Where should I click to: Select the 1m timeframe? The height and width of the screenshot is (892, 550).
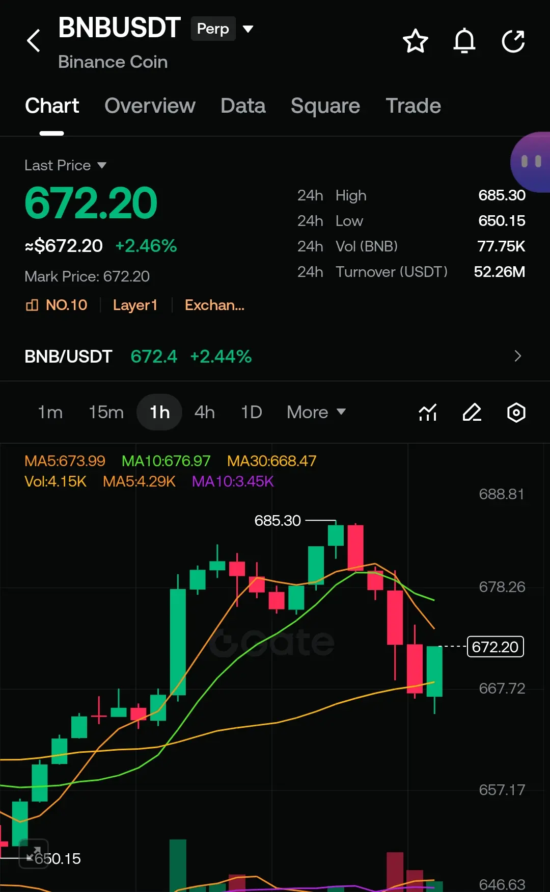(50, 412)
